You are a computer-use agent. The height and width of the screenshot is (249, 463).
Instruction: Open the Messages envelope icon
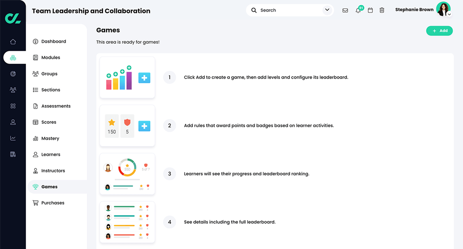(x=345, y=10)
